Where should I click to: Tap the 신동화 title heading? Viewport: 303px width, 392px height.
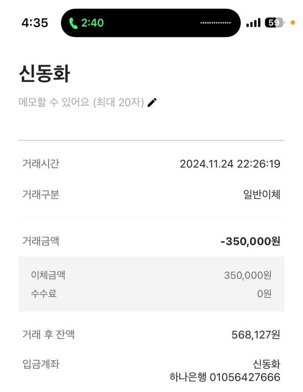click(44, 75)
